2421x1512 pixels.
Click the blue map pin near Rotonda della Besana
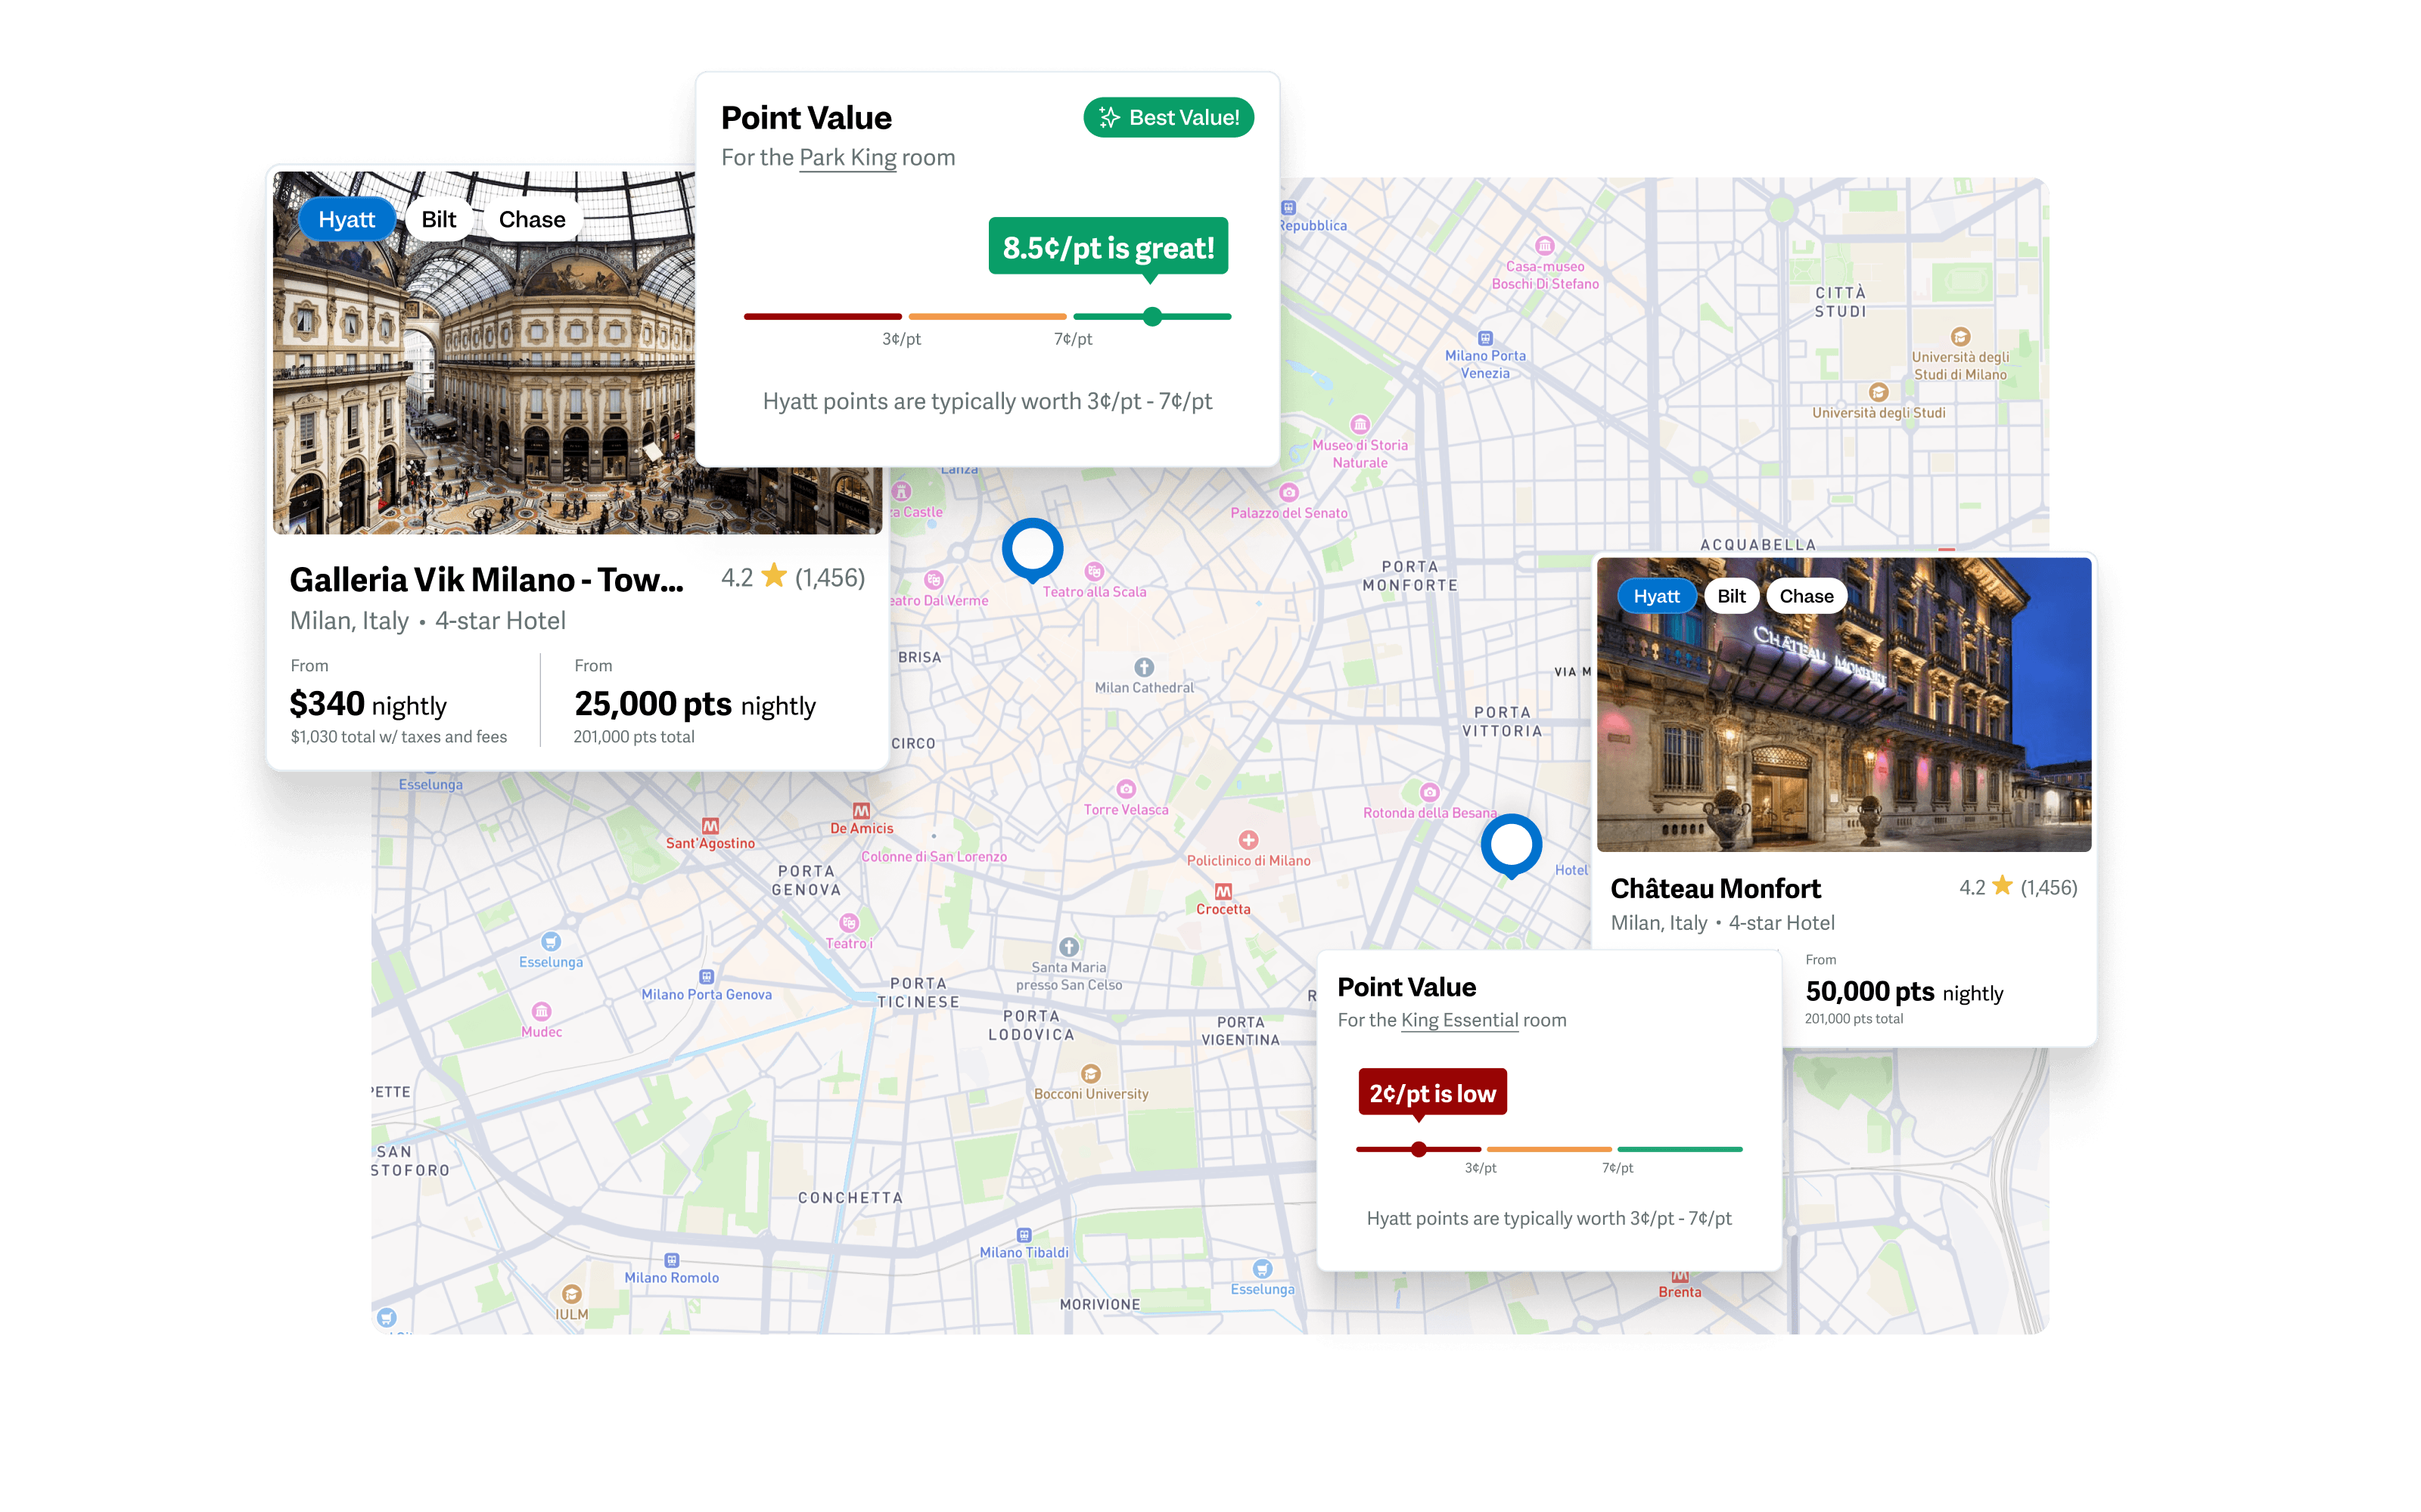[1511, 846]
